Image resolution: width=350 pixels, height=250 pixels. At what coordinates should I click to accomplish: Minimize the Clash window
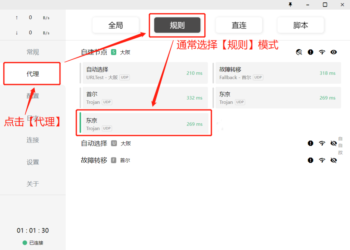[x=308, y=4]
